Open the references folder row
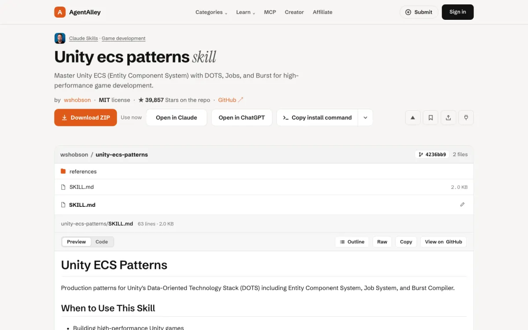528x330 pixels. [264, 171]
